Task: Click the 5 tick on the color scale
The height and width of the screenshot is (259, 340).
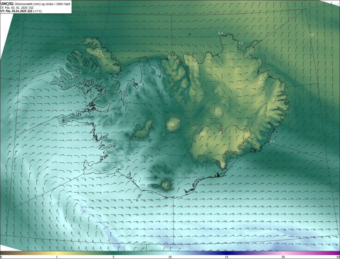Action: pyautogui.click(x=113, y=257)
